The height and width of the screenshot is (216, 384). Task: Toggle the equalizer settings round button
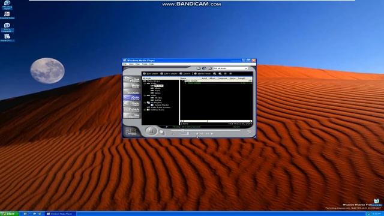coord(199,68)
